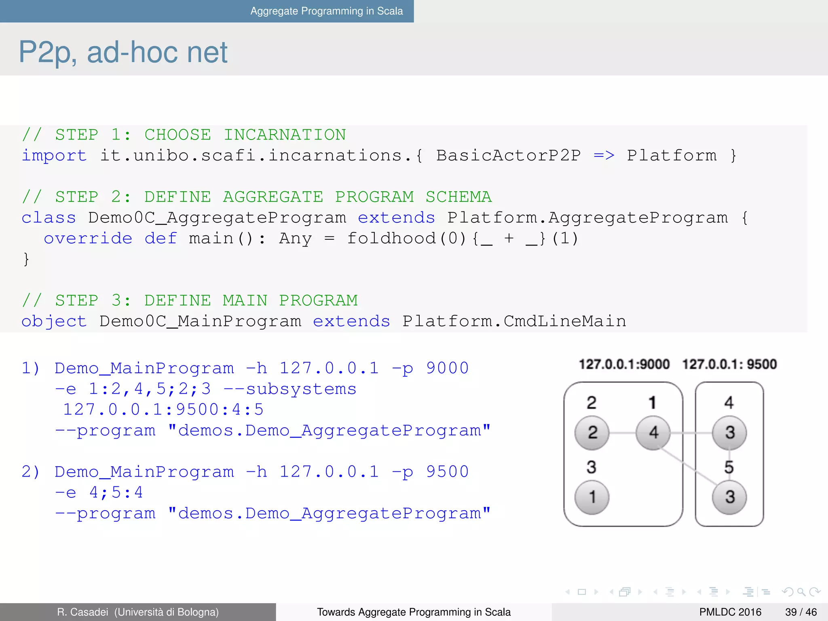This screenshot has height=621, width=828.
Task: Click the slide title P2p, ad-hoc net
Action: point(123,53)
